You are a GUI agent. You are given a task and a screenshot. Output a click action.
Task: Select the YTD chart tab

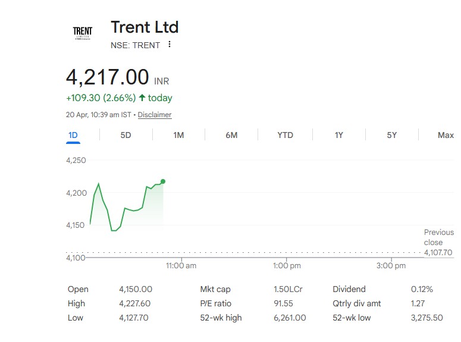[285, 136]
